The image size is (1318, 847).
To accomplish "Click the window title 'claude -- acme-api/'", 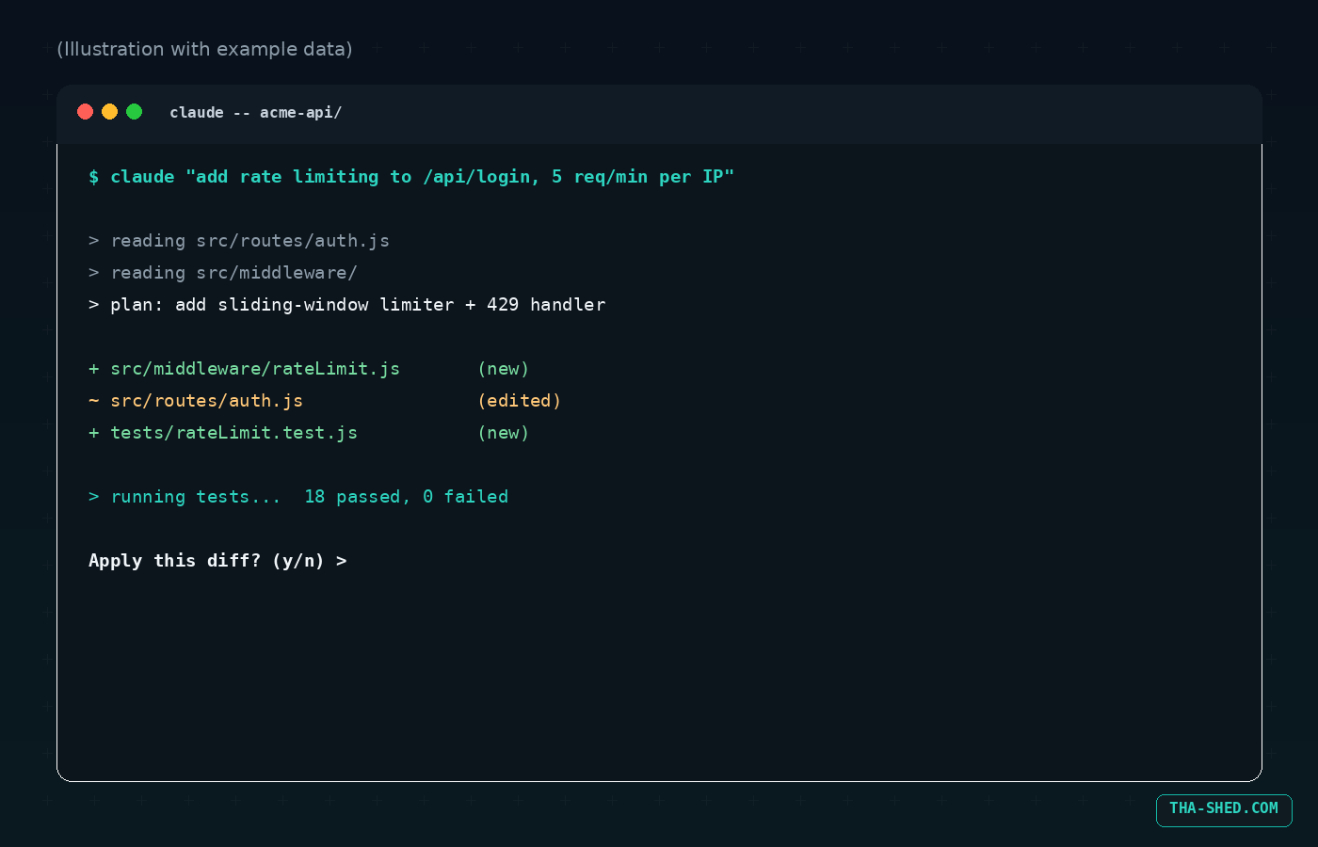I will click(255, 113).
